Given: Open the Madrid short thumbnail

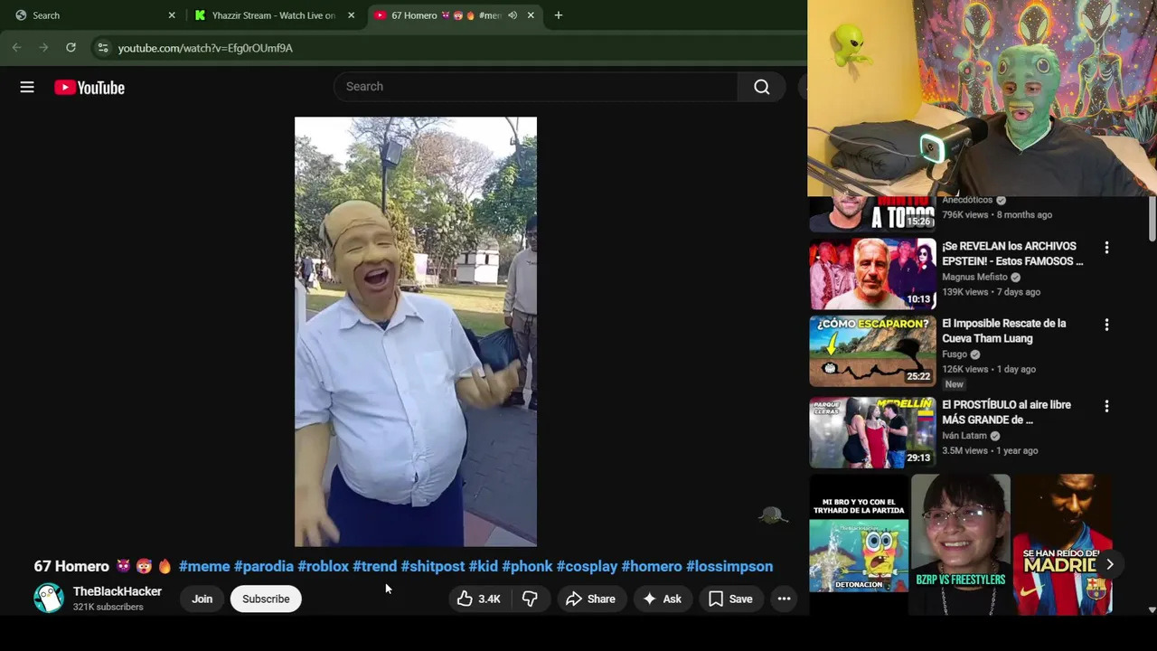Looking at the screenshot, I should coord(1063,544).
